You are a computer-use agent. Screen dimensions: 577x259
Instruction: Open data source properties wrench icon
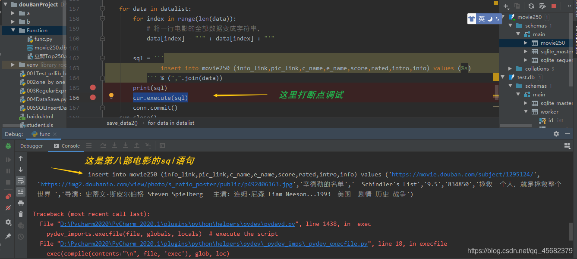tap(542, 6)
